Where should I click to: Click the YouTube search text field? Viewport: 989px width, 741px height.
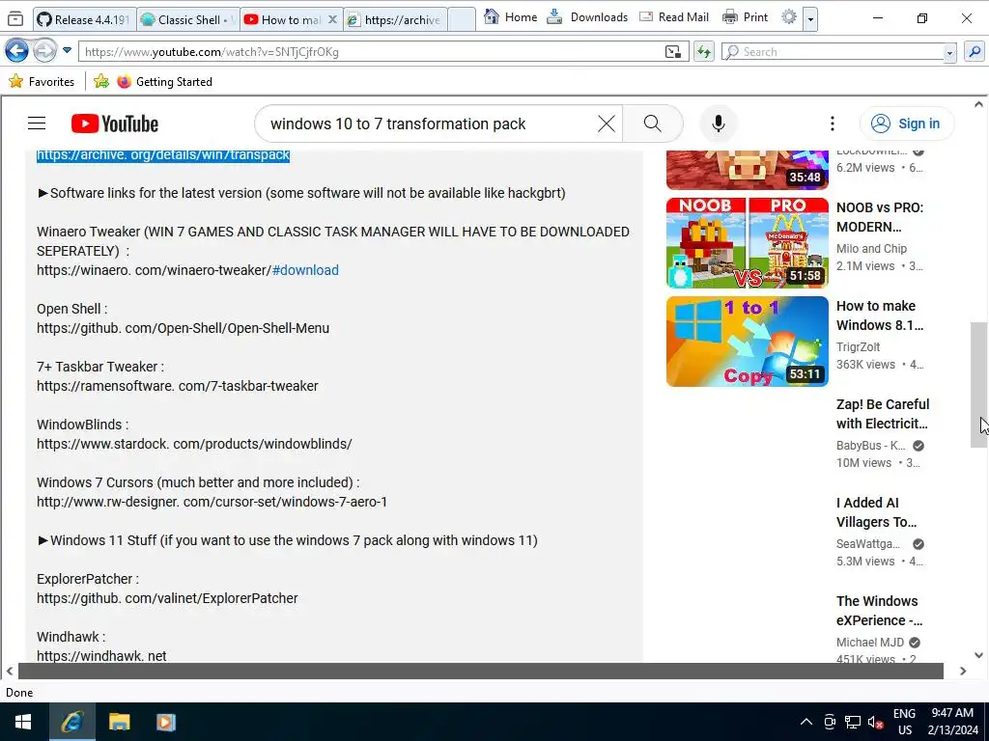(429, 123)
